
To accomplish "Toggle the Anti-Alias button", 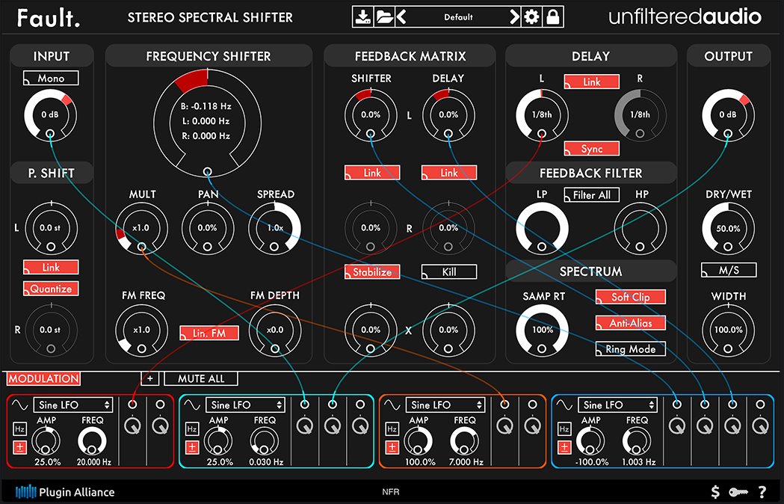I will coord(631,323).
